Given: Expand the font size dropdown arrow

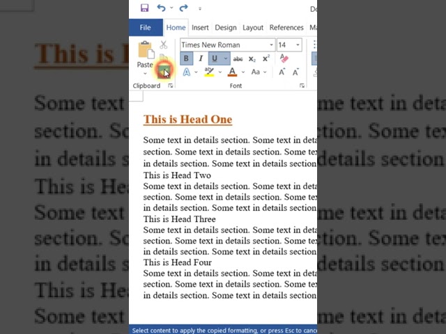Looking at the screenshot, I should pos(298,45).
